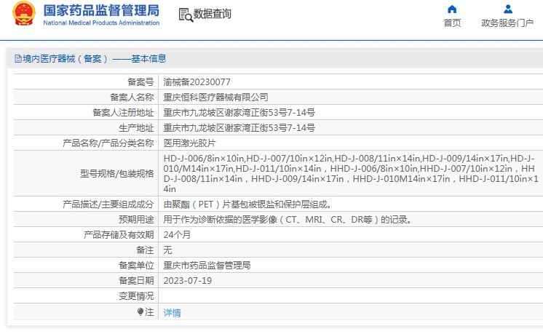The width and height of the screenshot is (543, 334).
Task: Select product name 医用激光胶片
Action: pyautogui.click(x=189, y=143)
